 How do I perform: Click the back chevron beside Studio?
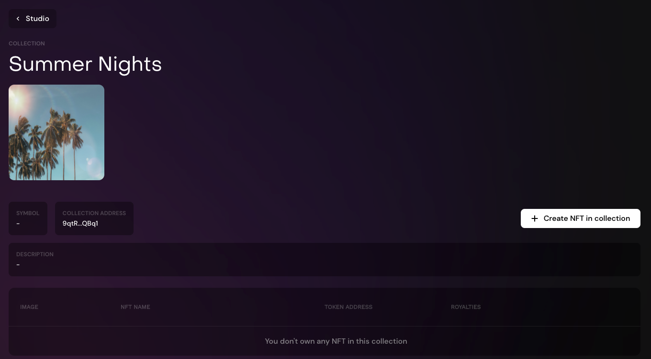tap(18, 19)
